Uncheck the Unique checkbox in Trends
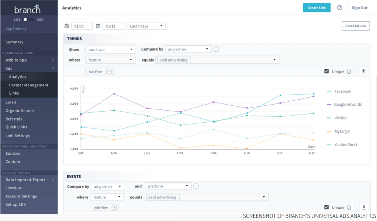Screen dimensions: 377x221 [x=326, y=71]
